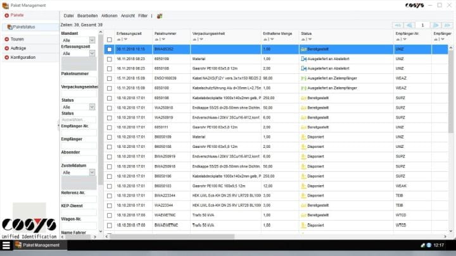
Task: Click the table scroll-right arrow
Action: coord(445,236)
